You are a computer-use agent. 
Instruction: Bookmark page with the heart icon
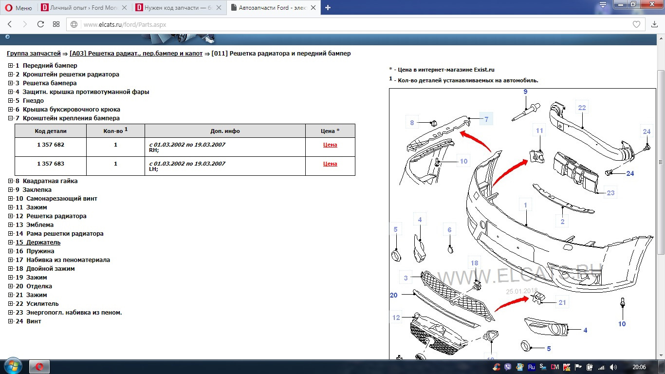[636, 24]
